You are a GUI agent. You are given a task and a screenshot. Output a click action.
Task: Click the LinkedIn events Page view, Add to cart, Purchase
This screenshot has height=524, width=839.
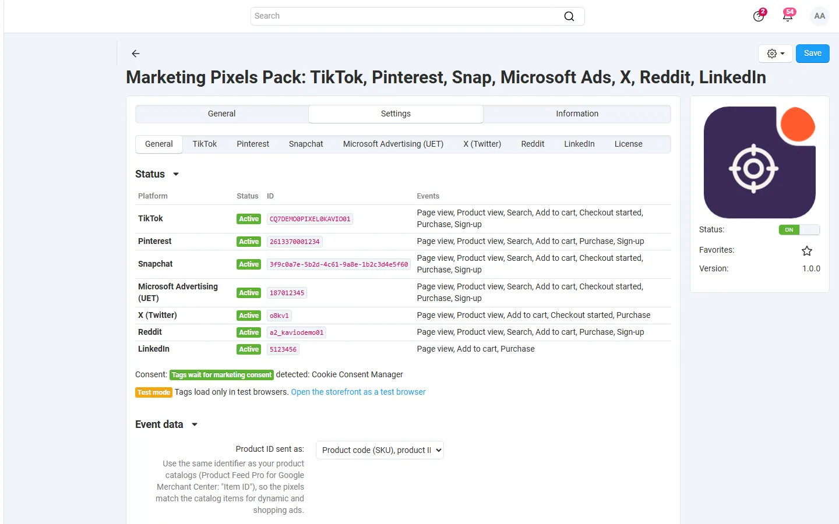[x=476, y=349]
